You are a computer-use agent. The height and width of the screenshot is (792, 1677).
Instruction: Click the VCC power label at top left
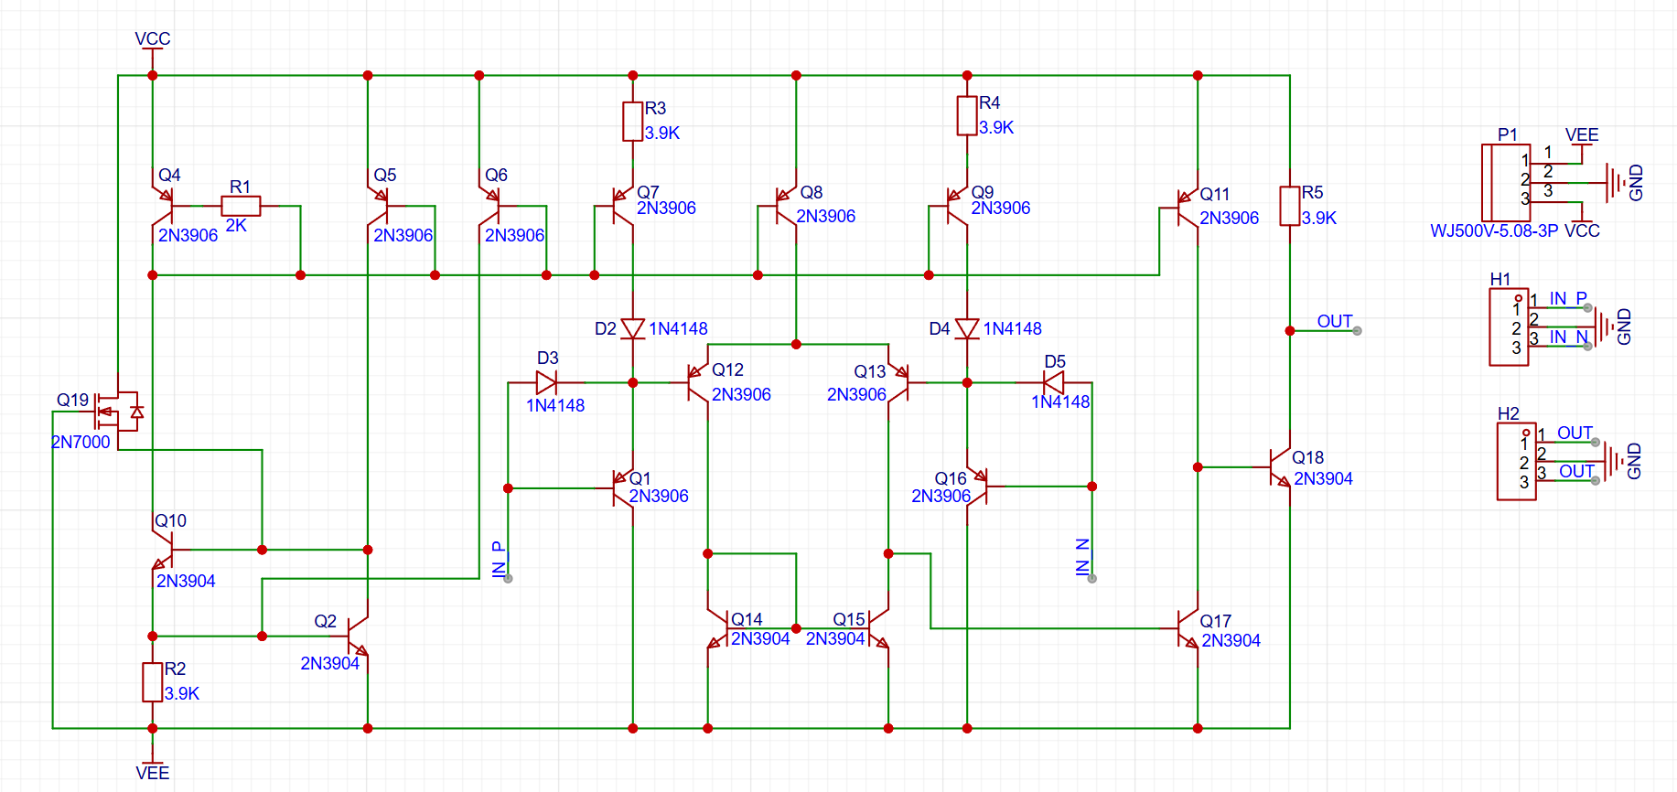point(152,39)
